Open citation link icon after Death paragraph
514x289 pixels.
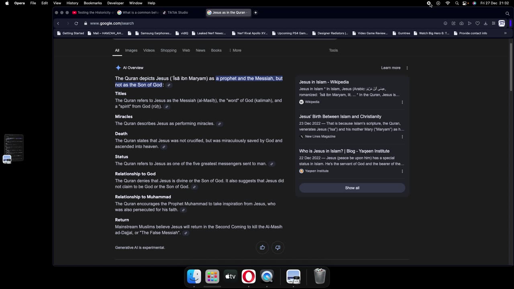(163, 147)
